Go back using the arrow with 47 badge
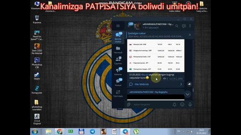Screen dimensions: 241x135 click(x=130, y=25)
